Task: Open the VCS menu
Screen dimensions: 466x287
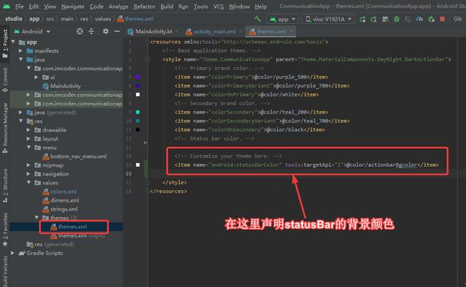Action: pos(218,7)
